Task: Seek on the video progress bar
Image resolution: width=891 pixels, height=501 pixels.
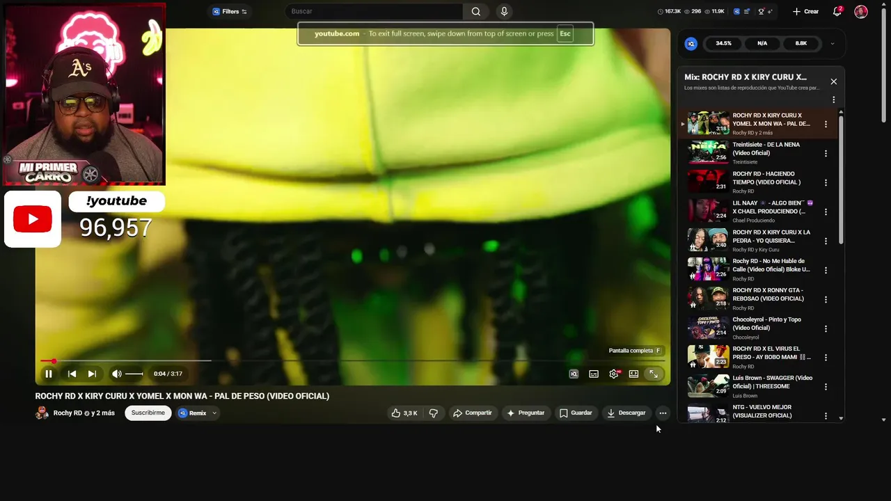Action: 353,360
